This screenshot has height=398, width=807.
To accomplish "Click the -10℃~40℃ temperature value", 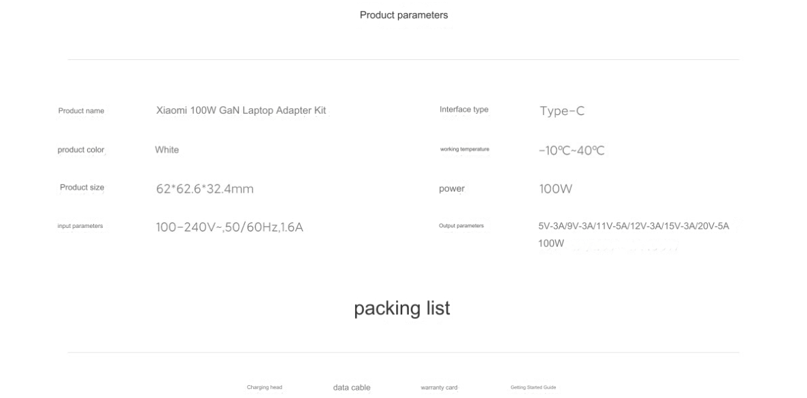I will 572,151.
